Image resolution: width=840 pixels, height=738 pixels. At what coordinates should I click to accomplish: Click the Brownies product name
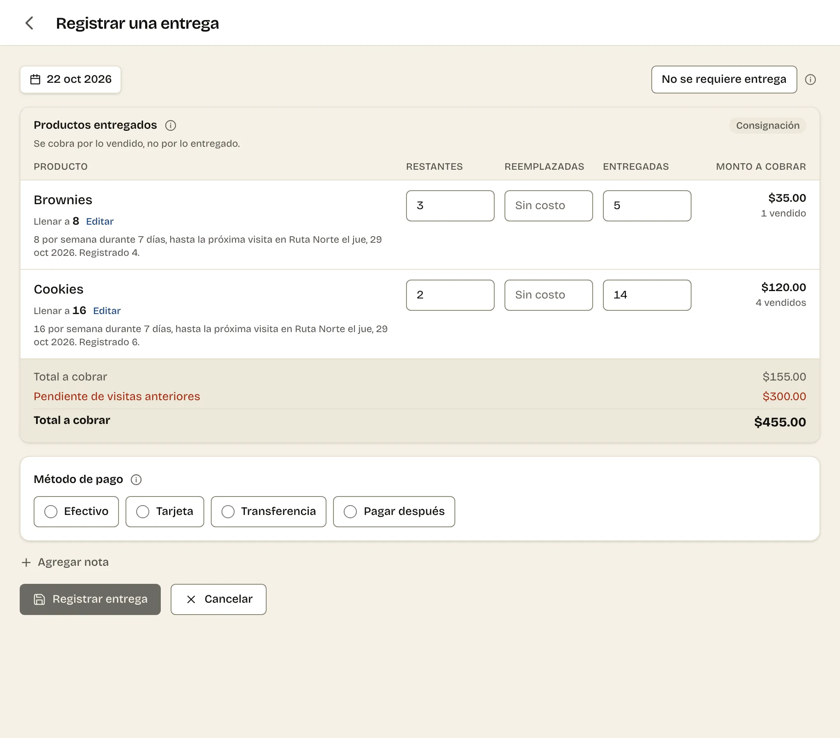(x=63, y=200)
